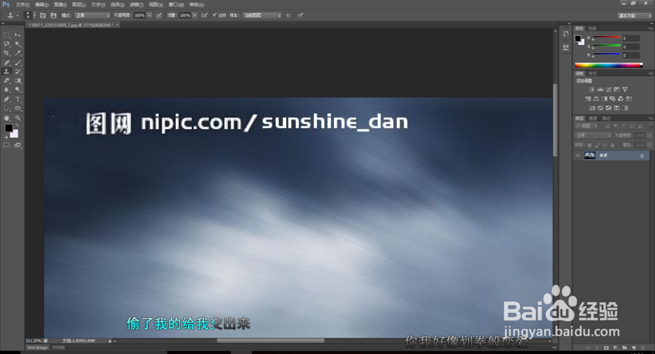Click the horizontal scrollbar under the canvas

[271, 341]
